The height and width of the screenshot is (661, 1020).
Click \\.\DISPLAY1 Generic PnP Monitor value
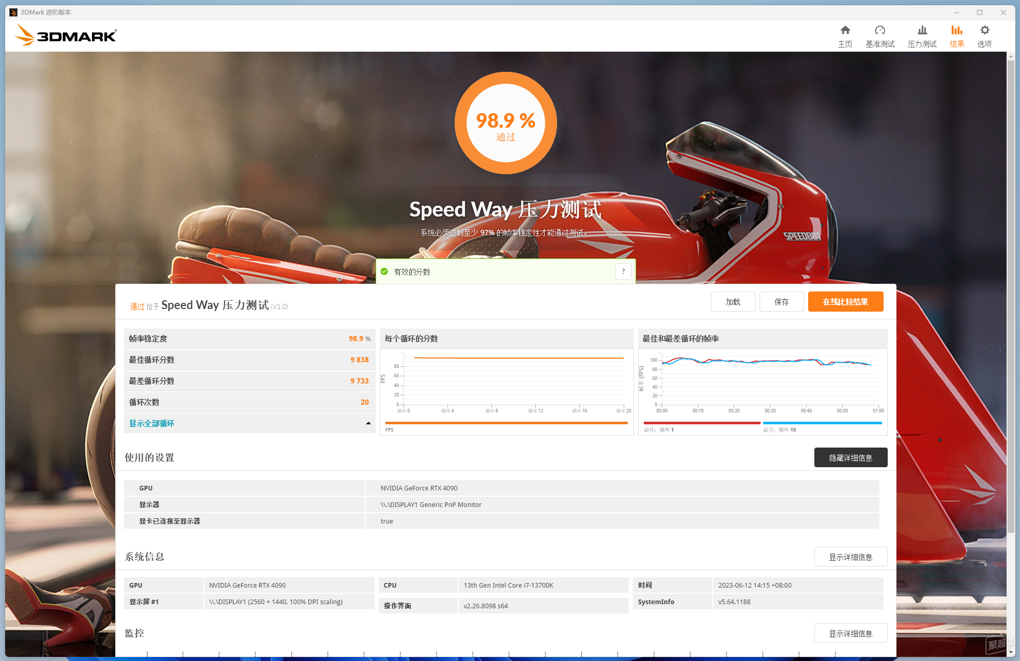[431, 504]
